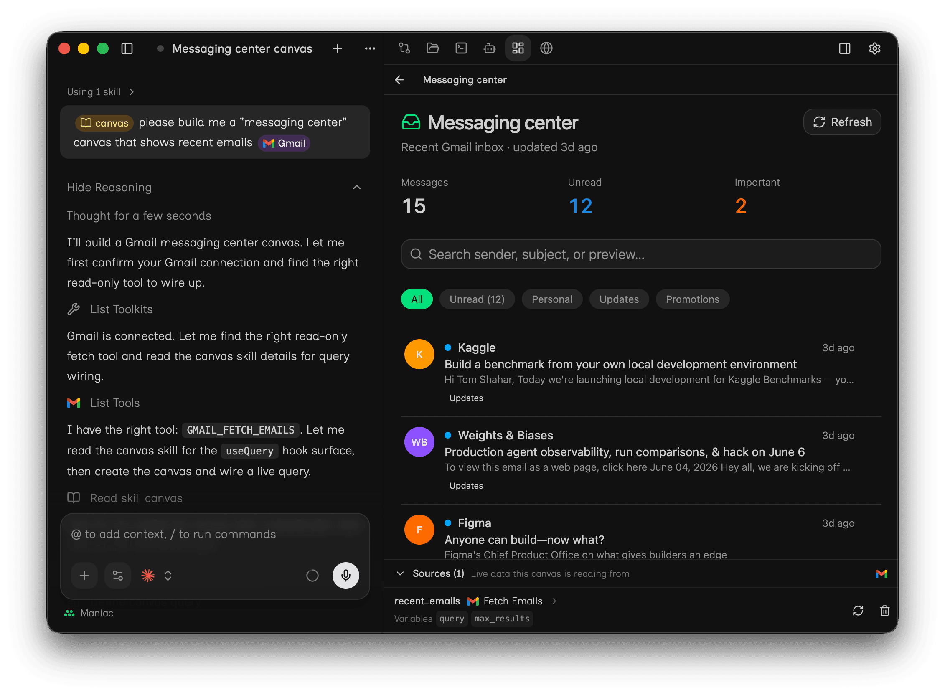The image size is (945, 695).
Task: Select the All filter pill
Action: [x=417, y=299]
